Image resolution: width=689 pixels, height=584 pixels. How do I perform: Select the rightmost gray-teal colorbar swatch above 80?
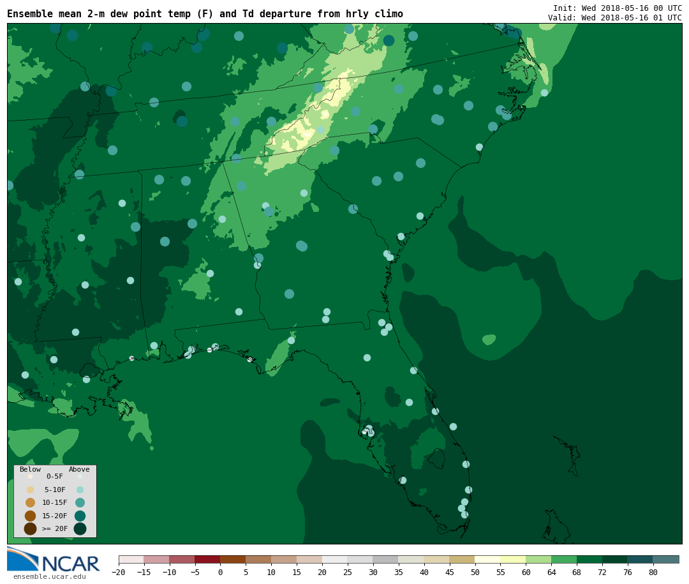(x=665, y=560)
